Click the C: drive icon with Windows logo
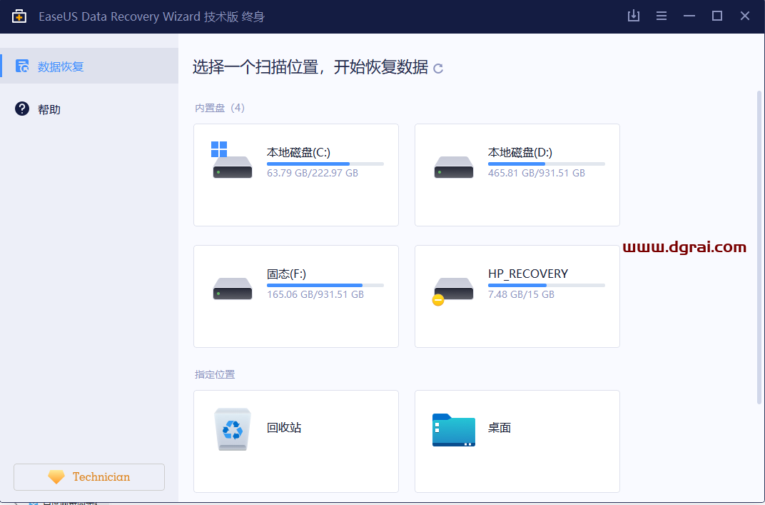Viewport: 765px width, 505px height. [232, 160]
